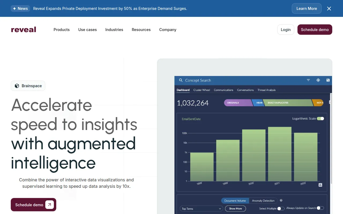Select Anomaly Detection segment

point(263,201)
